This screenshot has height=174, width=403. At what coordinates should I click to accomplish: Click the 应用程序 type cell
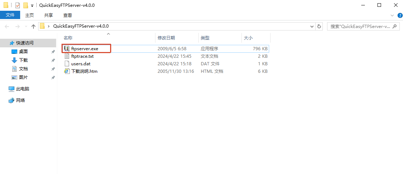[209, 48]
